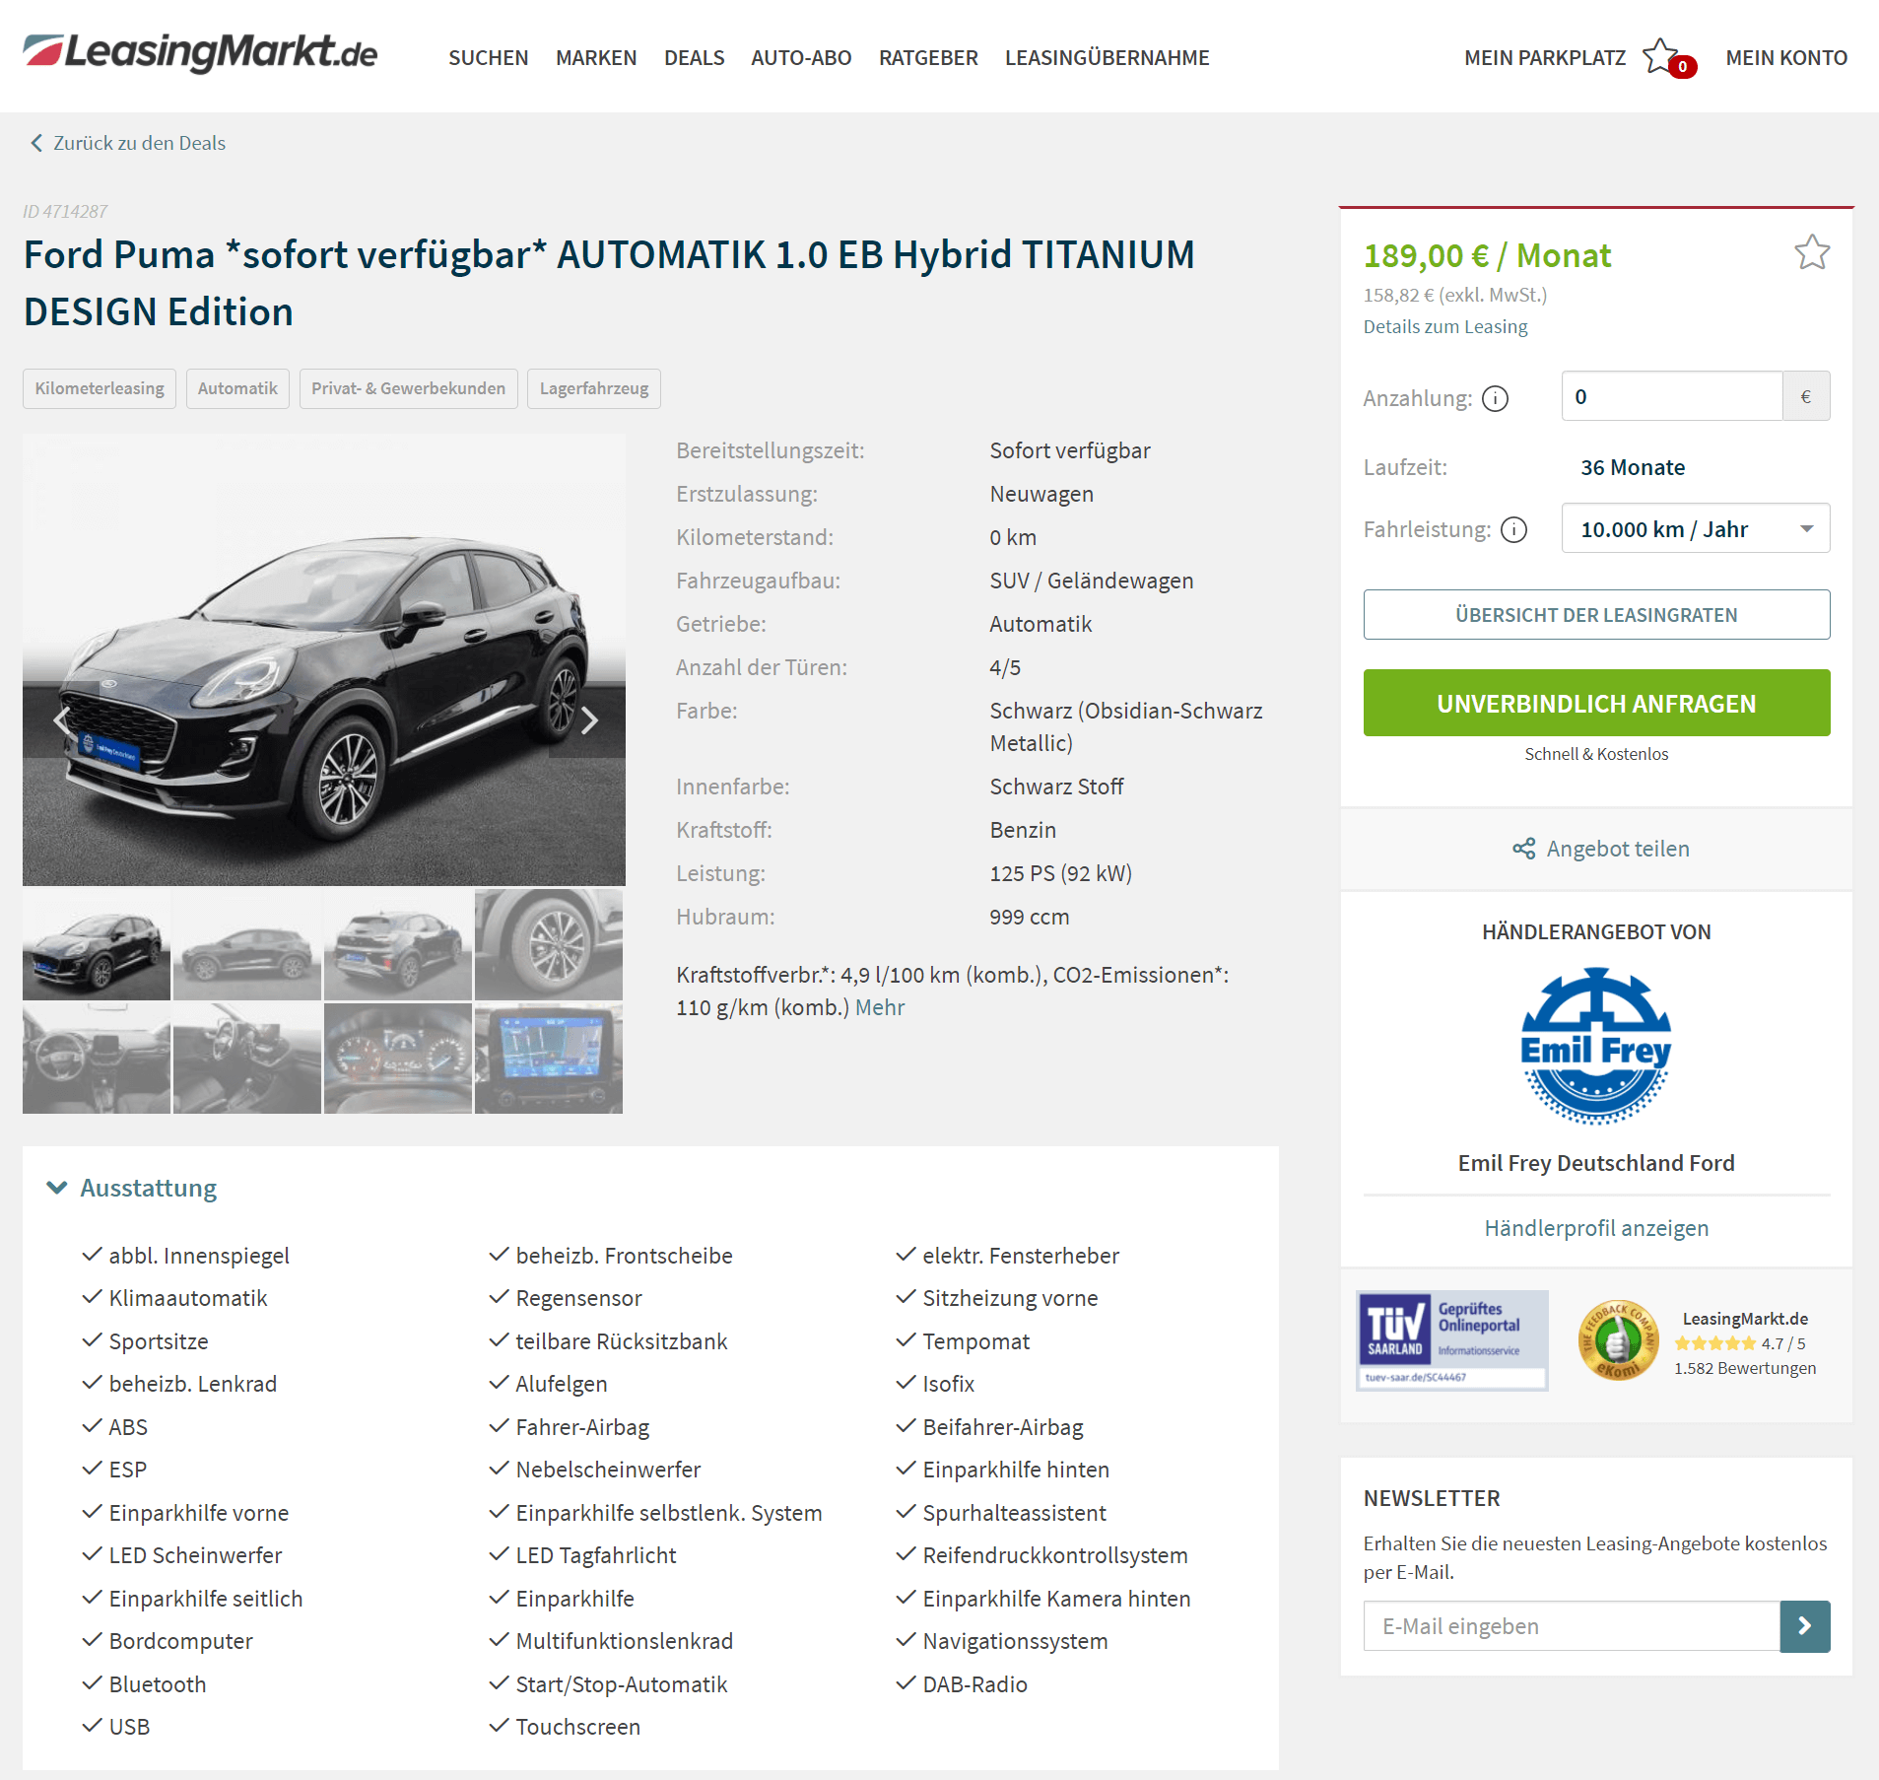Click the Privat- & Gewerbekunden tag
Image resolution: width=1879 pixels, height=1780 pixels.
[408, 388]
